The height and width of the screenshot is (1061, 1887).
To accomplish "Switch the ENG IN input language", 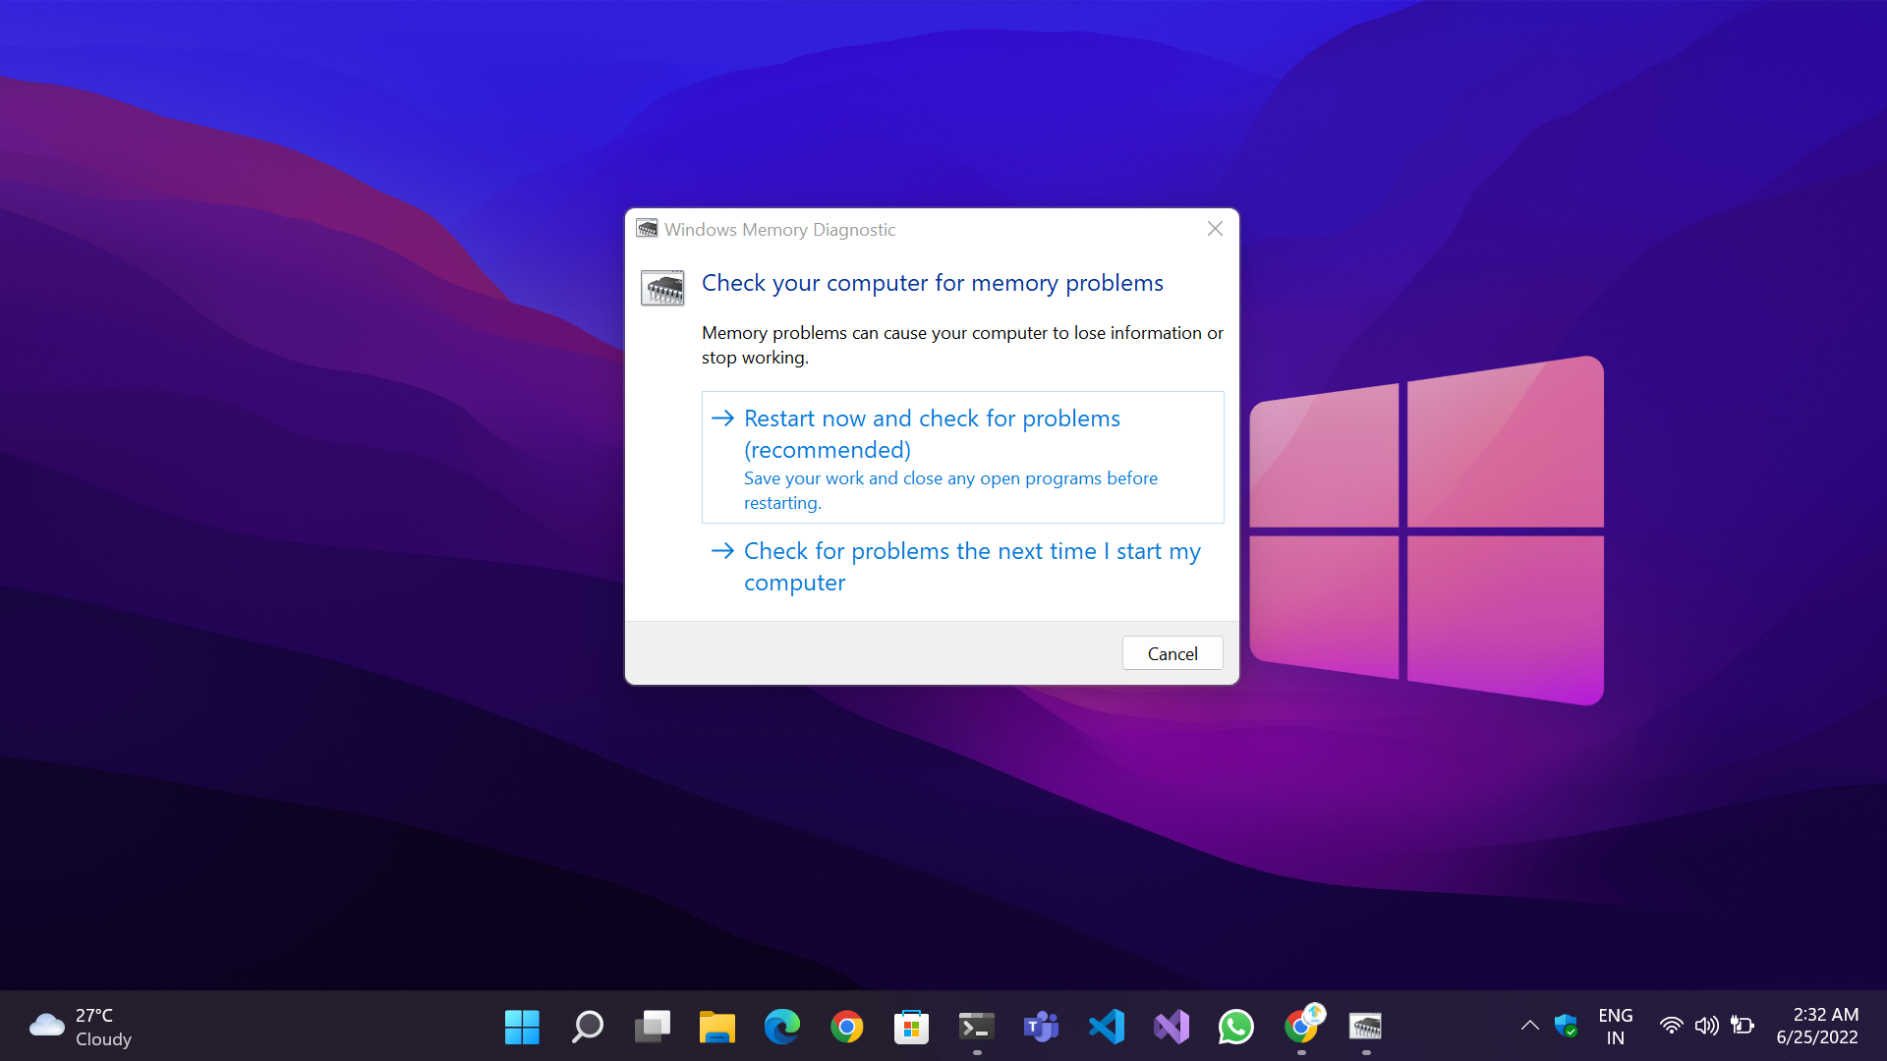I will 1615,1027.
